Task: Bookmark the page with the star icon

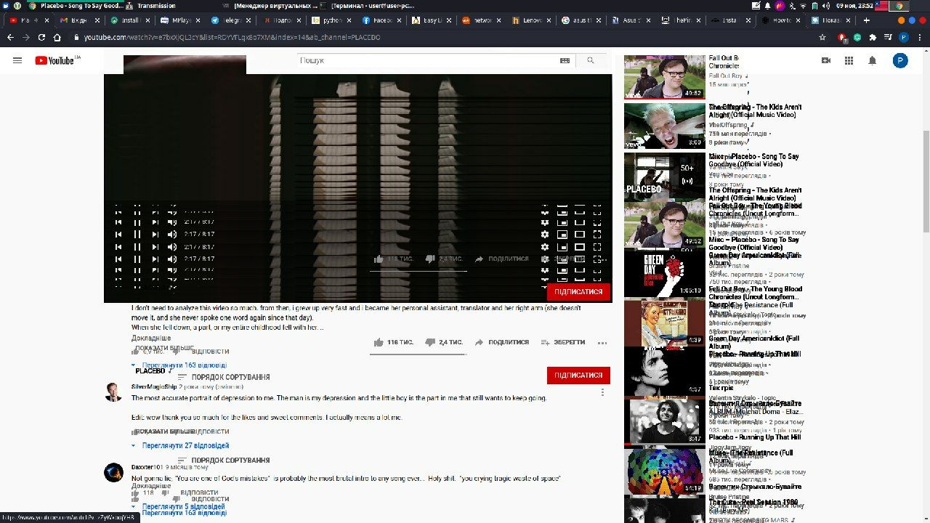Action: pyautogui.click(x=822, y=37)
